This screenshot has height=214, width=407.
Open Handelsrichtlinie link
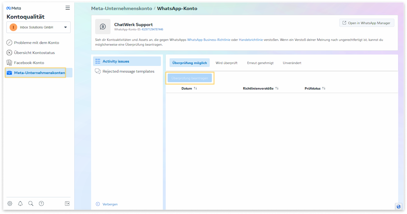(251, 40)
